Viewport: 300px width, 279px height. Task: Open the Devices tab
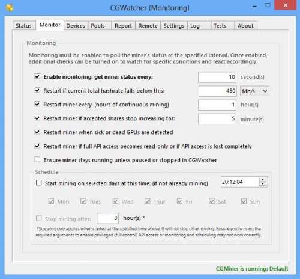[x=76, y=26]
